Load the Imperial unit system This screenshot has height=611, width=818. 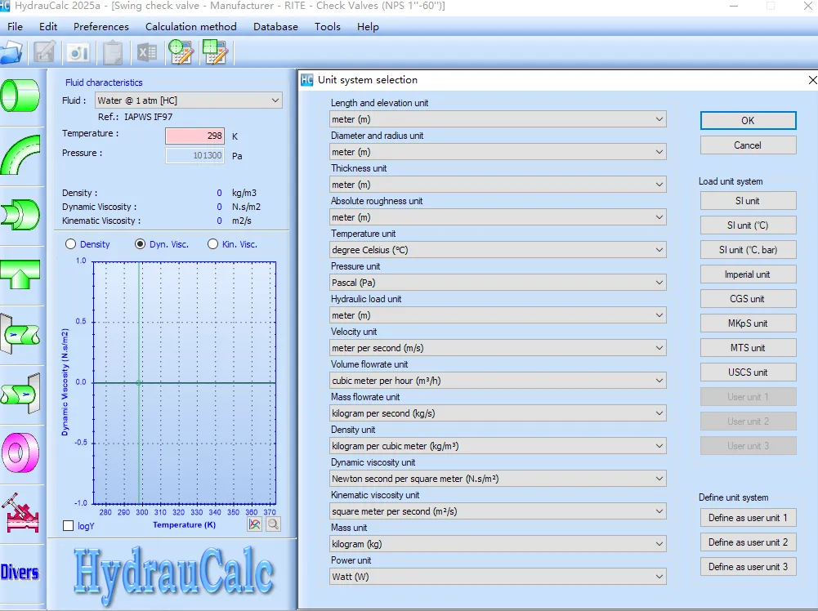tap(748, 274)
